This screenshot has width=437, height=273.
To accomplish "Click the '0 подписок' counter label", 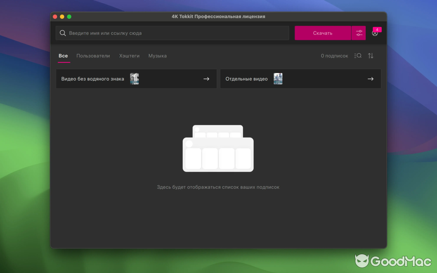I will tap(334, 56).
